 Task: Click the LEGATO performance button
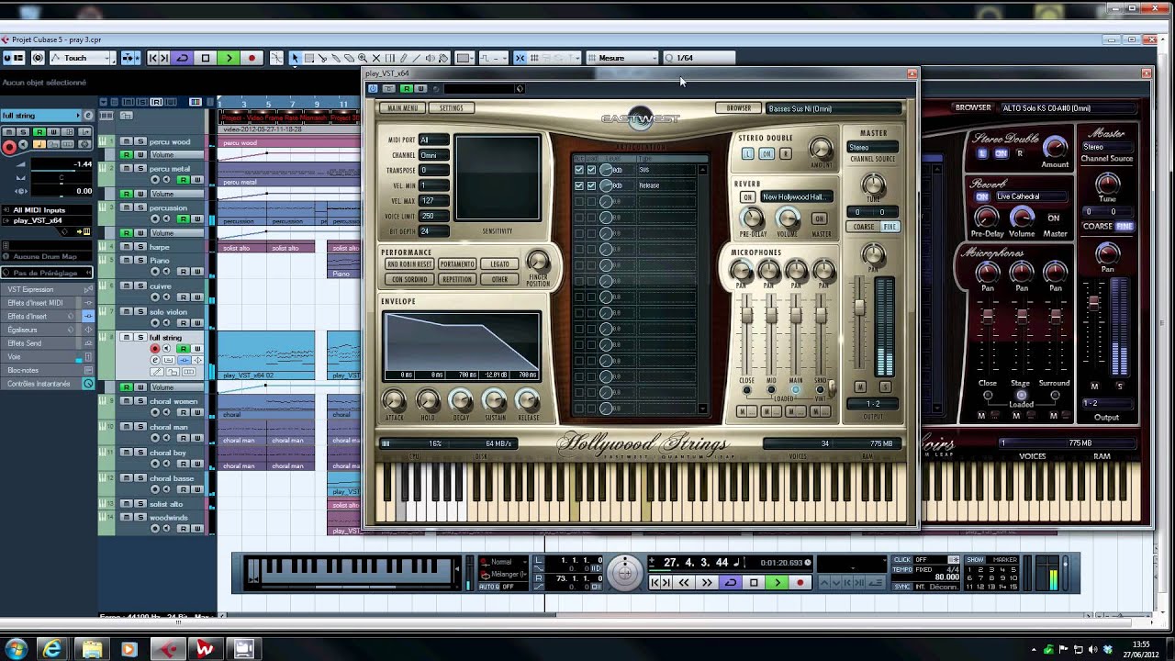tap(499, 263)
